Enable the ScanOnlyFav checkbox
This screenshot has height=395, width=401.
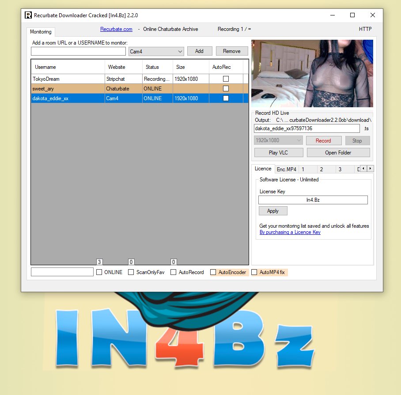click(x=131, y=272)
